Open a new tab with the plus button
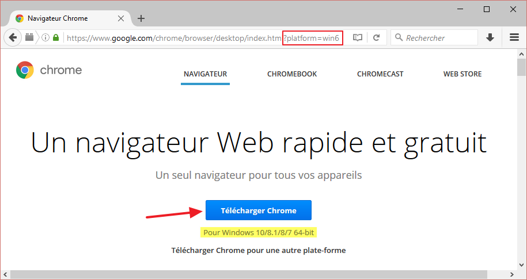The image size is (527, 280). 141,18
